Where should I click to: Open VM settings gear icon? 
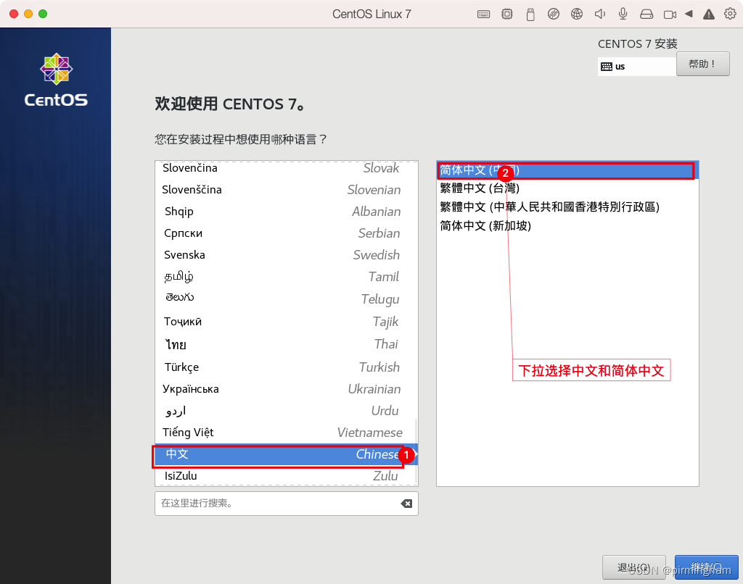pos(730,14)
